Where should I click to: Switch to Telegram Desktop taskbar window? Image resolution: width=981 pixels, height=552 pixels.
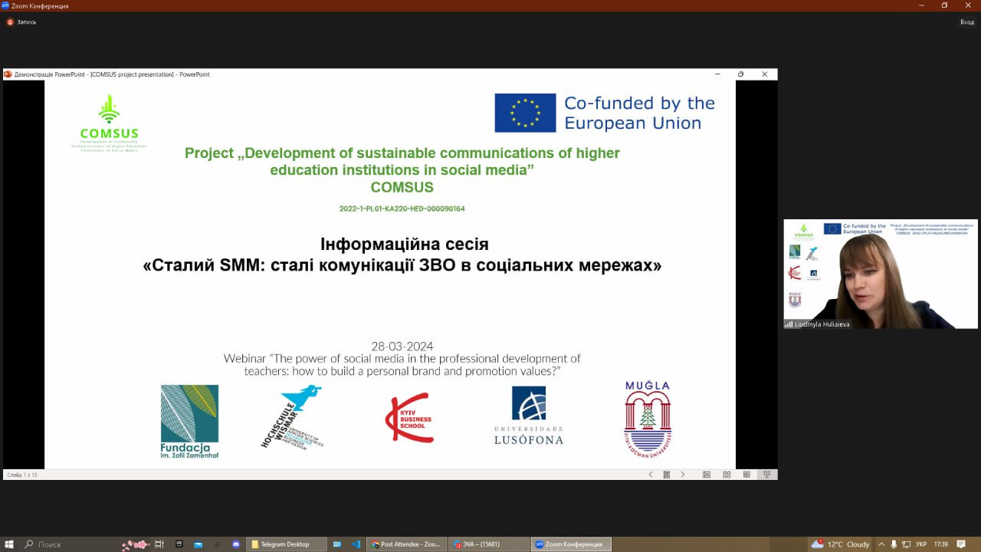(x=286, y=544)
